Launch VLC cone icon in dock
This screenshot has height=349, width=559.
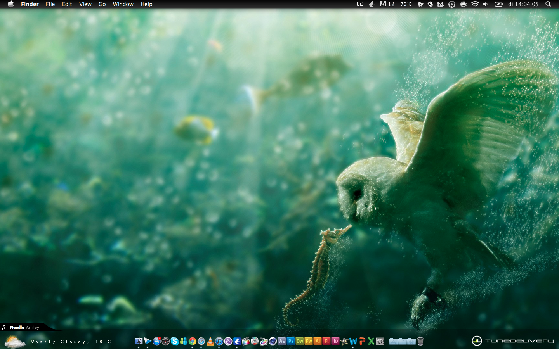[210, 341]
